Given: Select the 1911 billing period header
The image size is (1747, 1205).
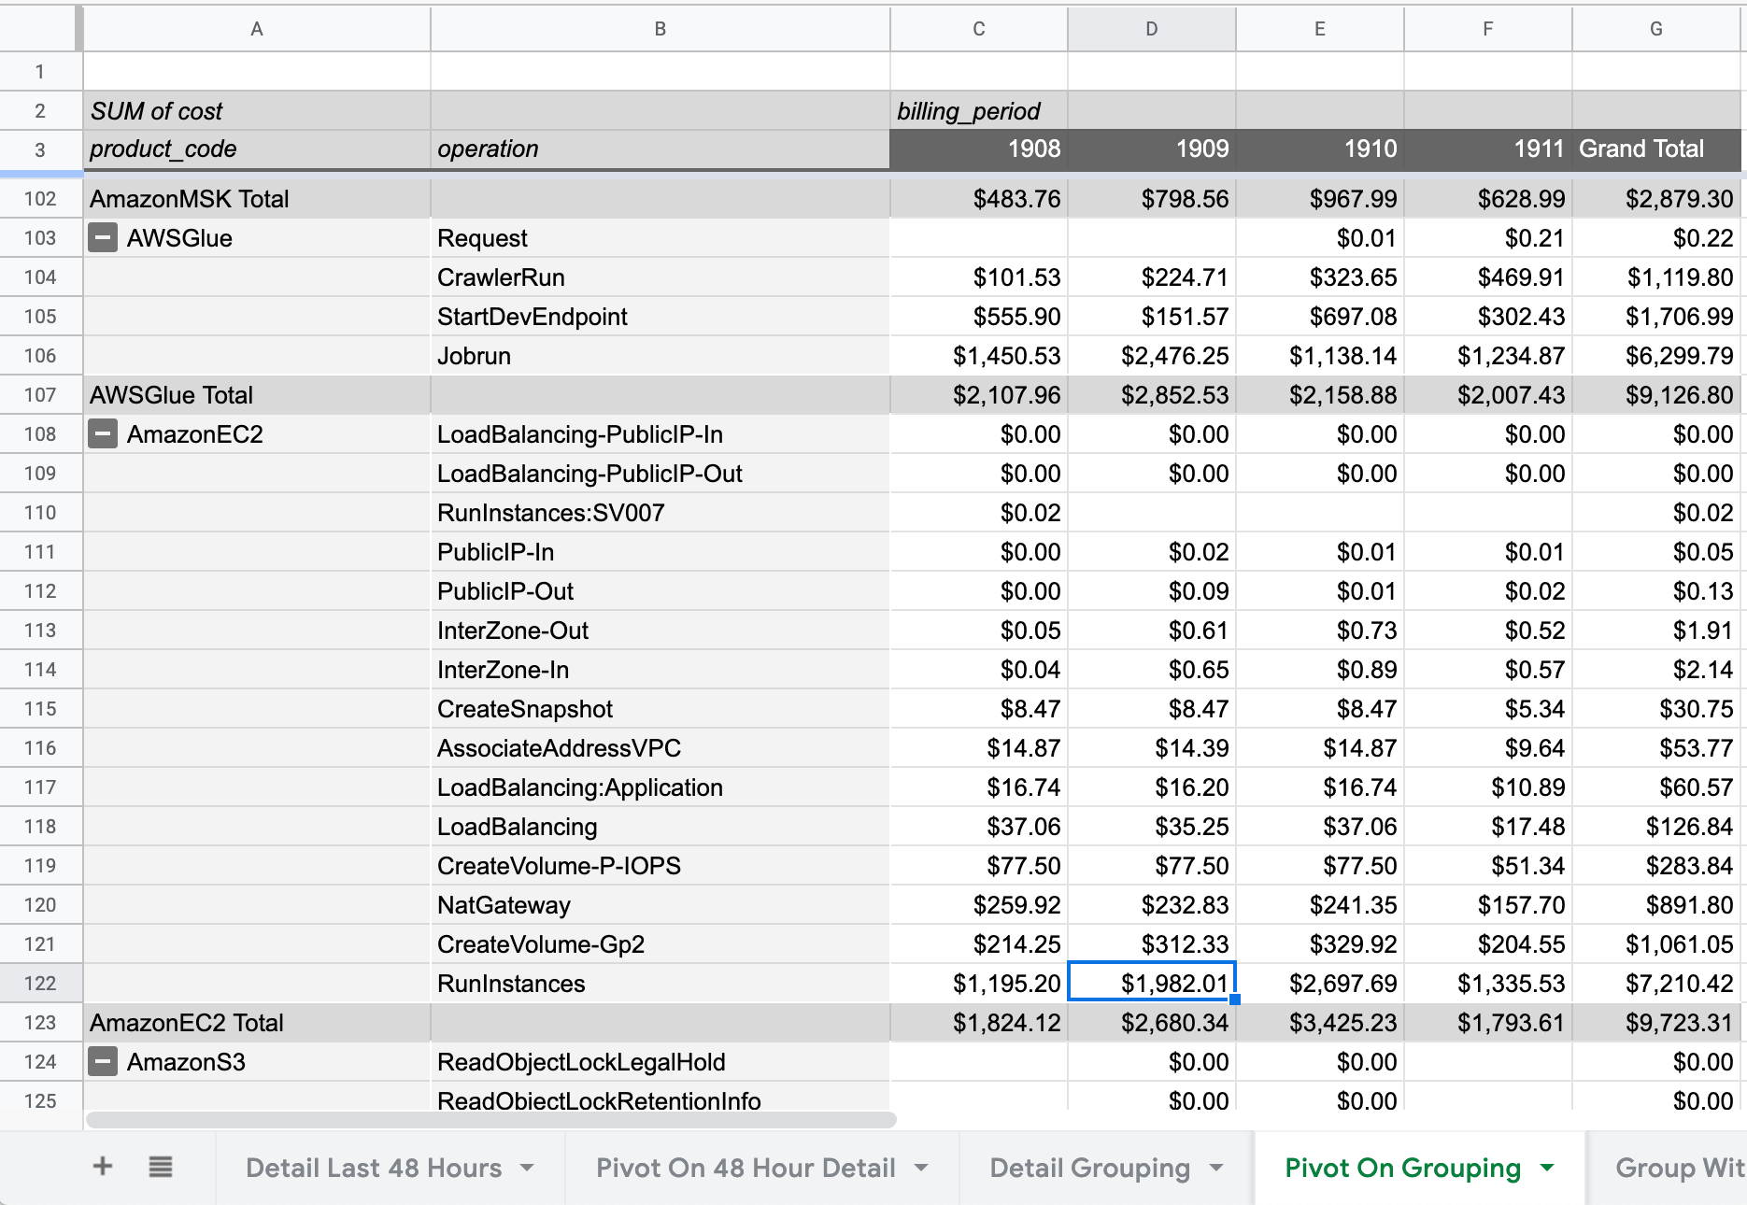Looking at the screenshot, I should 1488,149.
